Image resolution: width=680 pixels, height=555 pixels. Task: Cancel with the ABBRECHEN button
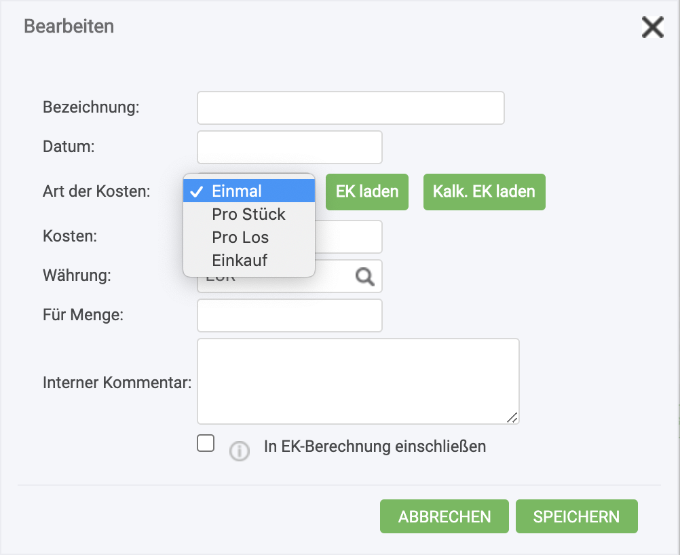(x=445, y=516)
